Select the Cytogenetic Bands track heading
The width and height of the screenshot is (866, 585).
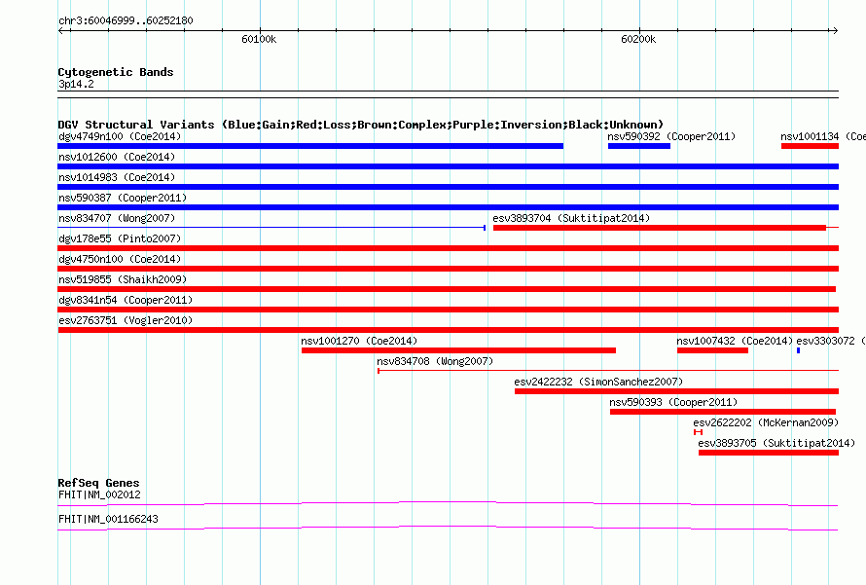(116, 72)
